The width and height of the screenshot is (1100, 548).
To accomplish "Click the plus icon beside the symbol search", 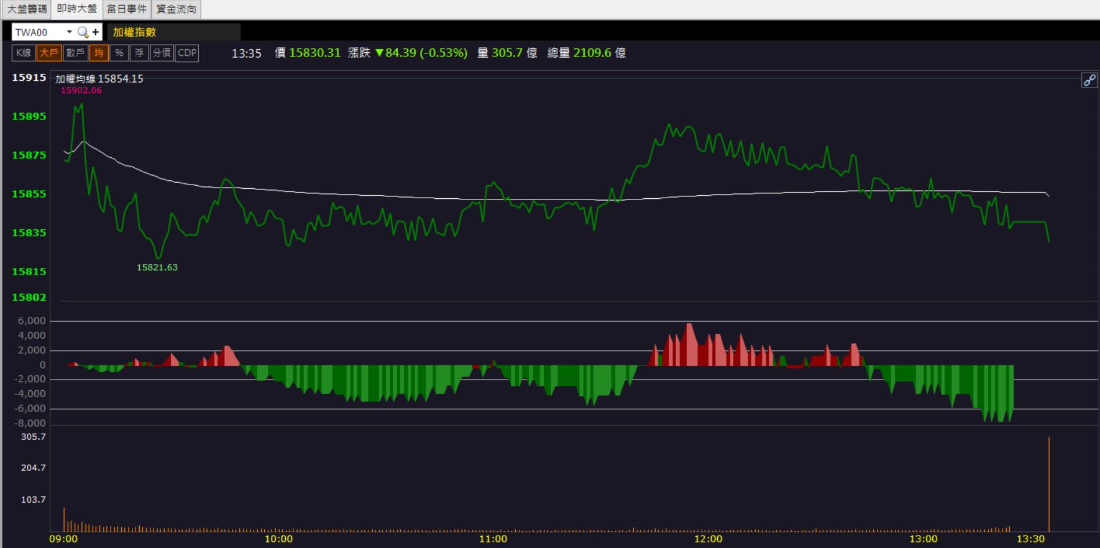I will [95, 32].
